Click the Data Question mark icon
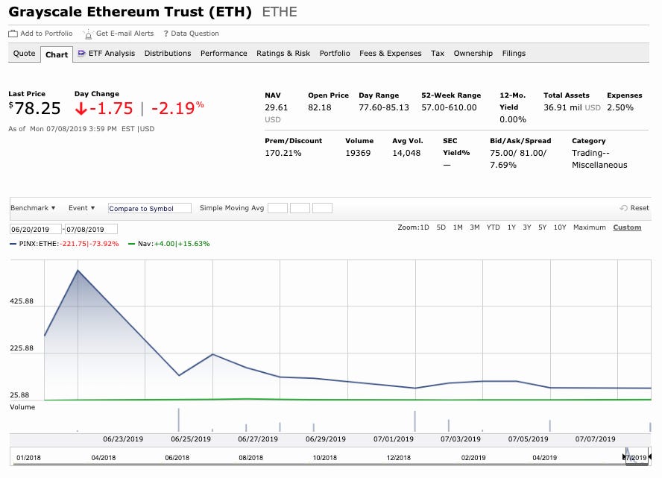Image resolution: width=662 pixels, height=478 pixels. point(166,34)
